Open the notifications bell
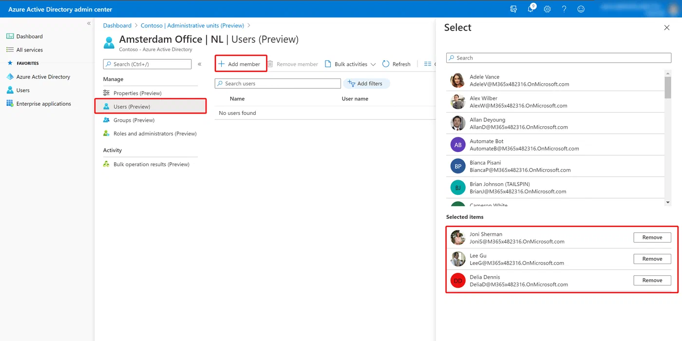Viewport: 682px width, 341px height. pyautogui.click(x=530, y=8)
